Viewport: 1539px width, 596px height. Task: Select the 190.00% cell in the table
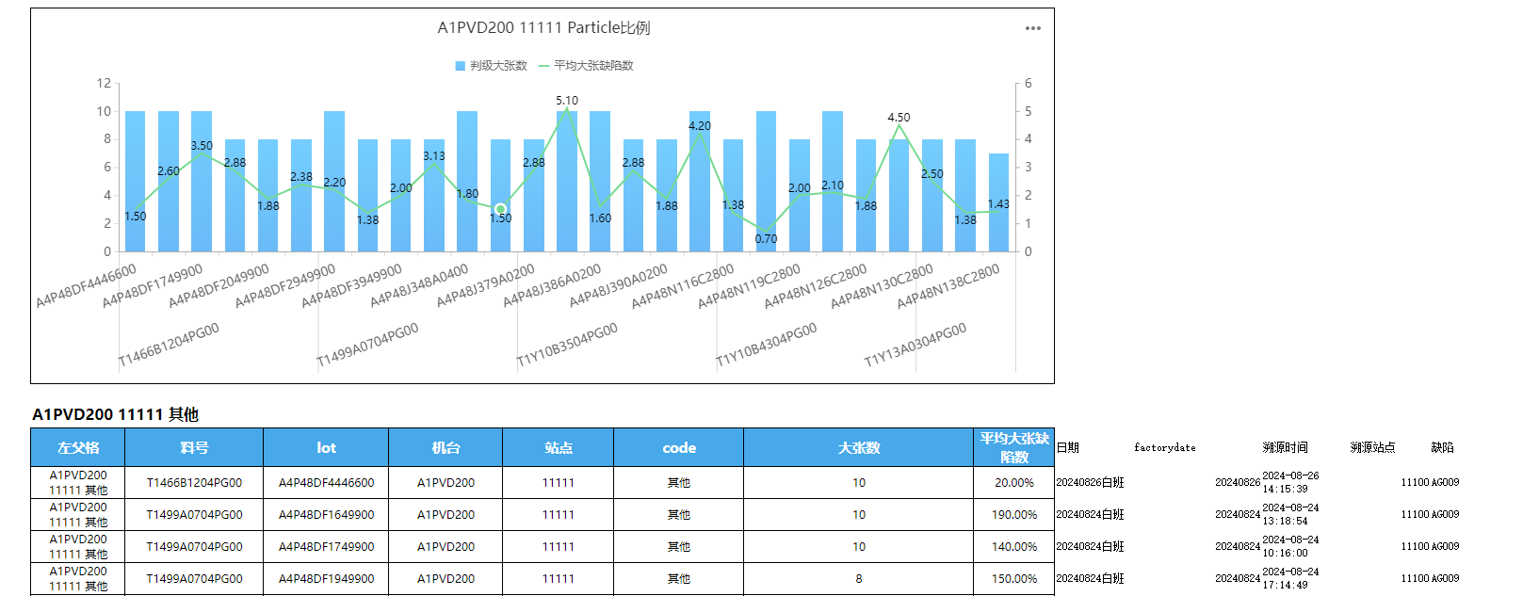(x=1014, y=515)
